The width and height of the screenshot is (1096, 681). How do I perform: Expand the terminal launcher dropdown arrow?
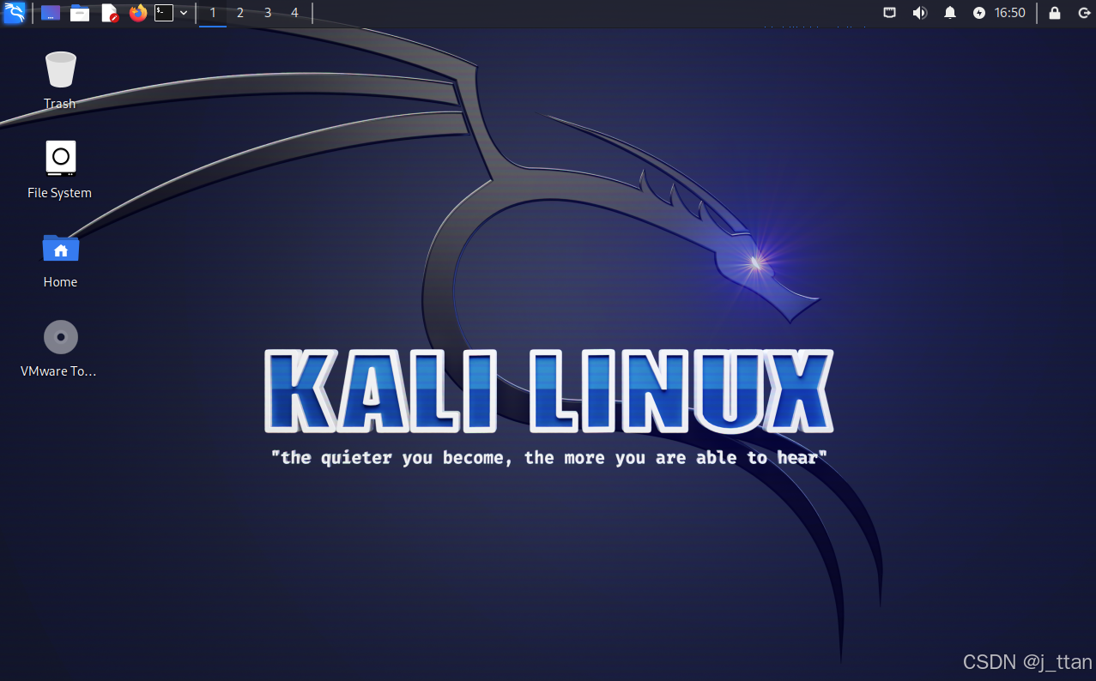184,13
